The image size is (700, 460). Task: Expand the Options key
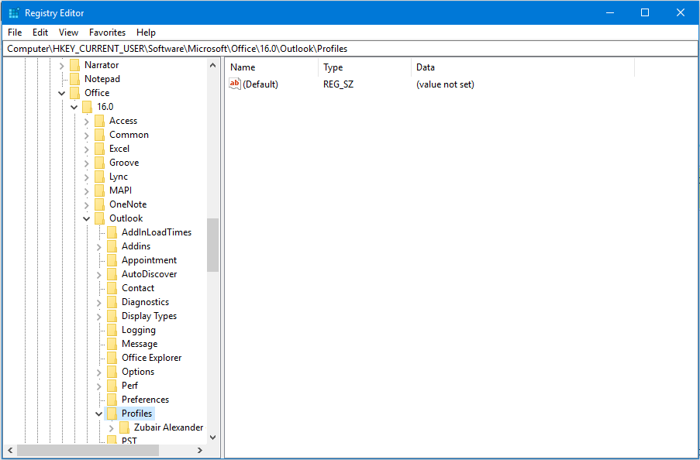coord(99,372)
